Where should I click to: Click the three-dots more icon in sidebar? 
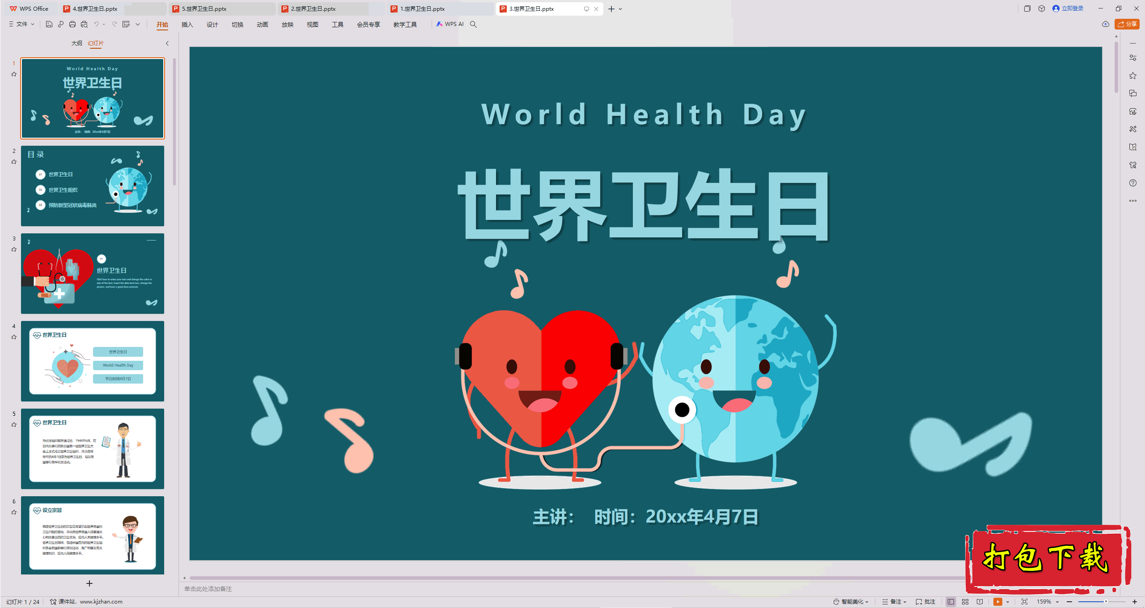(1132, 201)
